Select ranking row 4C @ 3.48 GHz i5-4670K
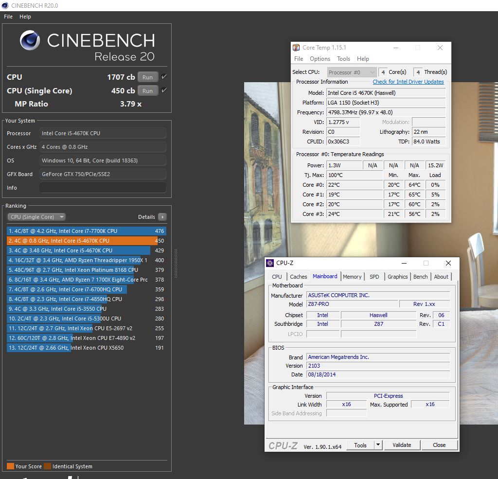498x479 pixels. pos(87,250)
